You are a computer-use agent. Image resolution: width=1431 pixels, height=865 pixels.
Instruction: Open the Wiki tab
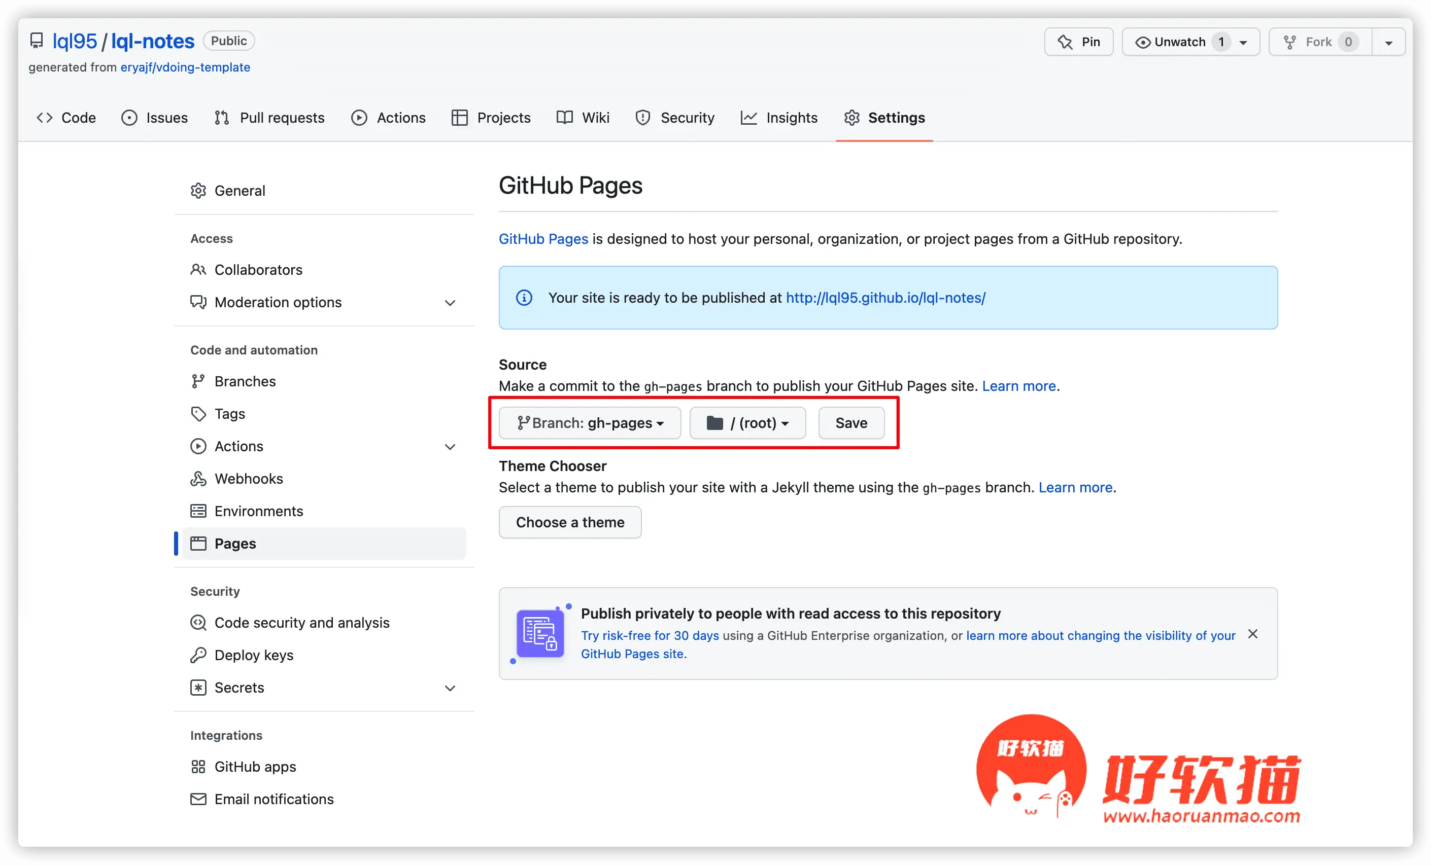583,118
